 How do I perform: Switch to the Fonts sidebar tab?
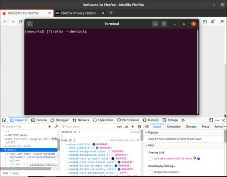(x=205, y=126)
